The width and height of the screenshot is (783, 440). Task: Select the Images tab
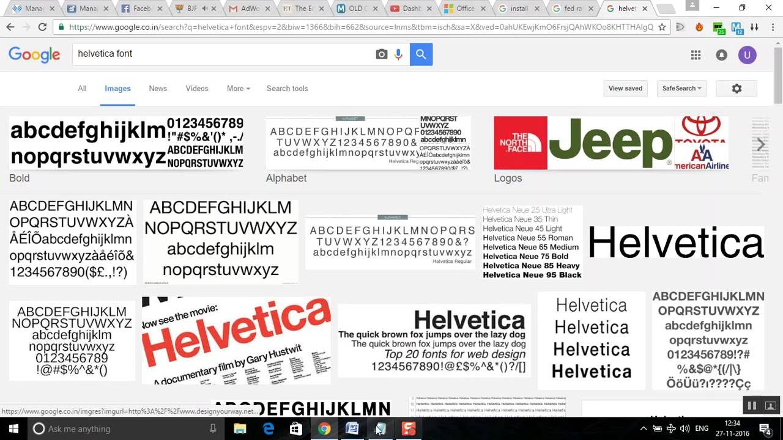tap(117, 89)
